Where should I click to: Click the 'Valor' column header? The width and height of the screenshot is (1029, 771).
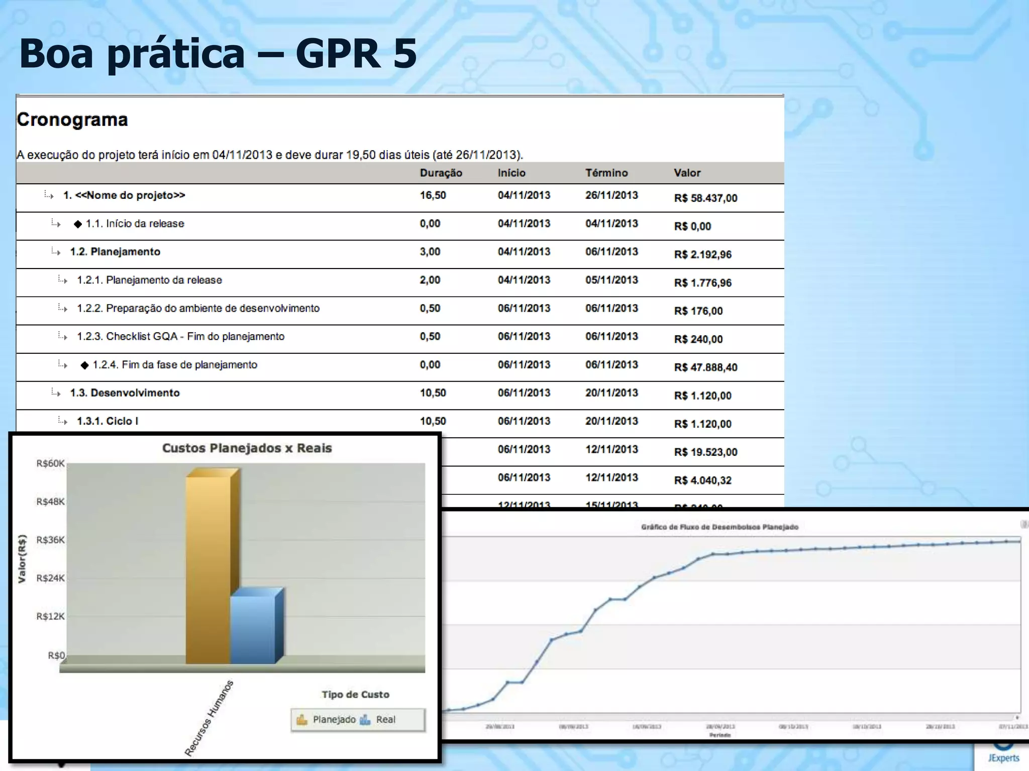tap(687, 173)
